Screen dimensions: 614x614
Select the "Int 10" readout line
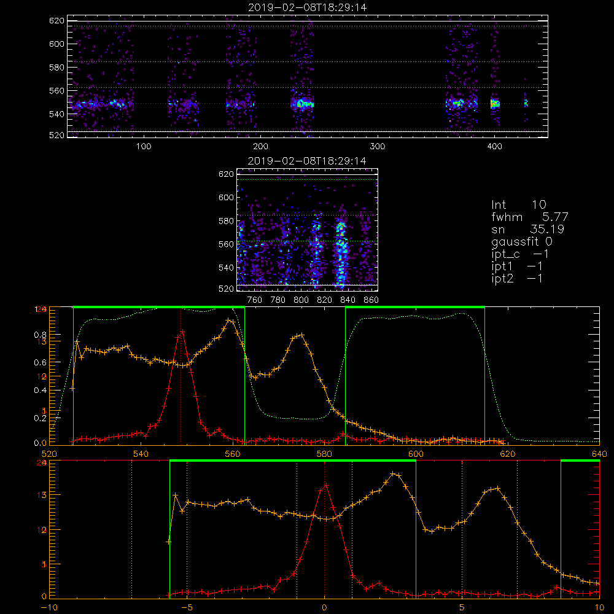518,204
